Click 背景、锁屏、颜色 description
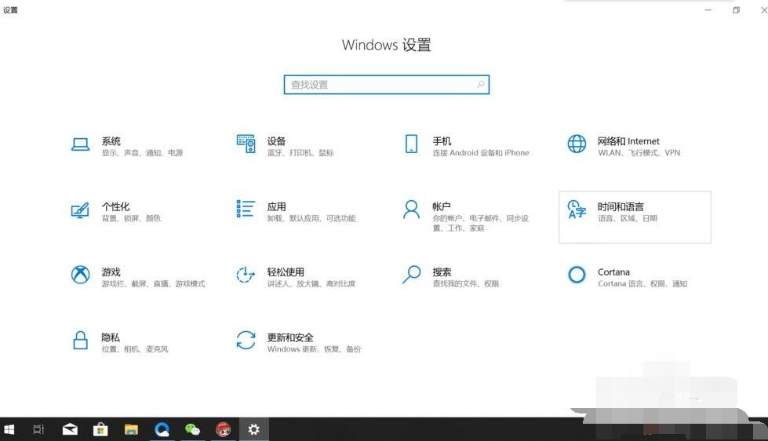The height and width of the screenshot is (441, 768). pos(131,218)
